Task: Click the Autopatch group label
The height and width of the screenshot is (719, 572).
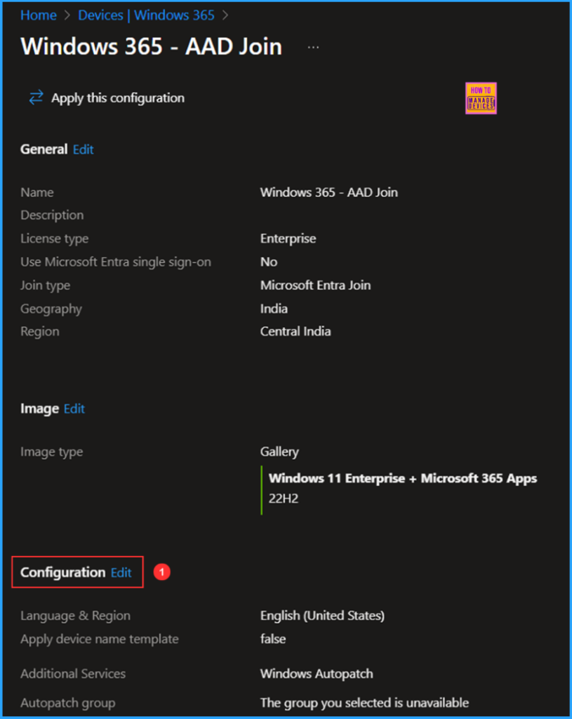Action: pyautogui.click(x=68, y=702)
